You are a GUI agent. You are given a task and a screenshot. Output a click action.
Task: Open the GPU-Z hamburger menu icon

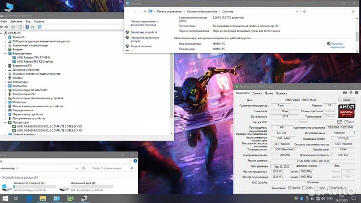click(x=356, y=93)
